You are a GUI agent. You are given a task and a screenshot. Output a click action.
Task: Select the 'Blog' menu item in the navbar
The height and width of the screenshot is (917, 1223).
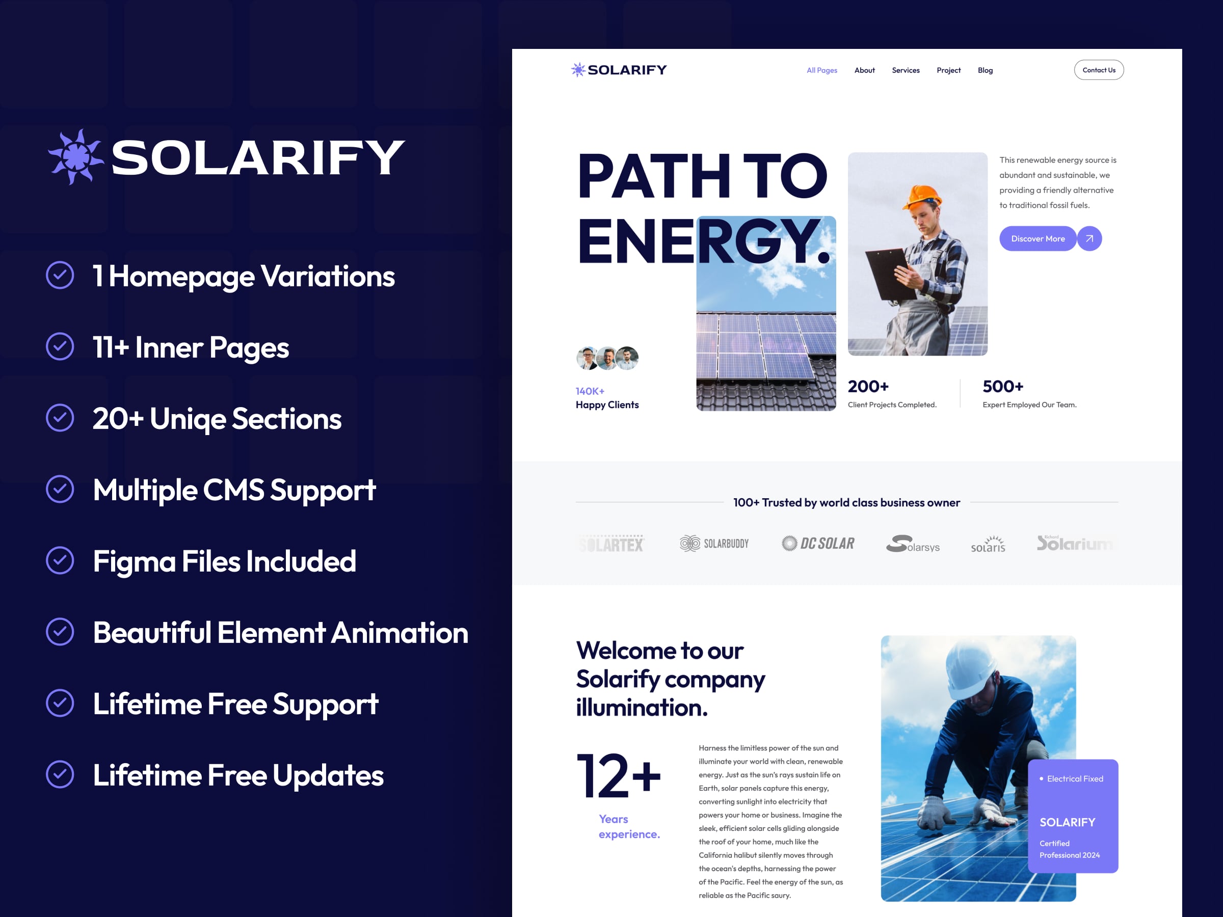986,70
